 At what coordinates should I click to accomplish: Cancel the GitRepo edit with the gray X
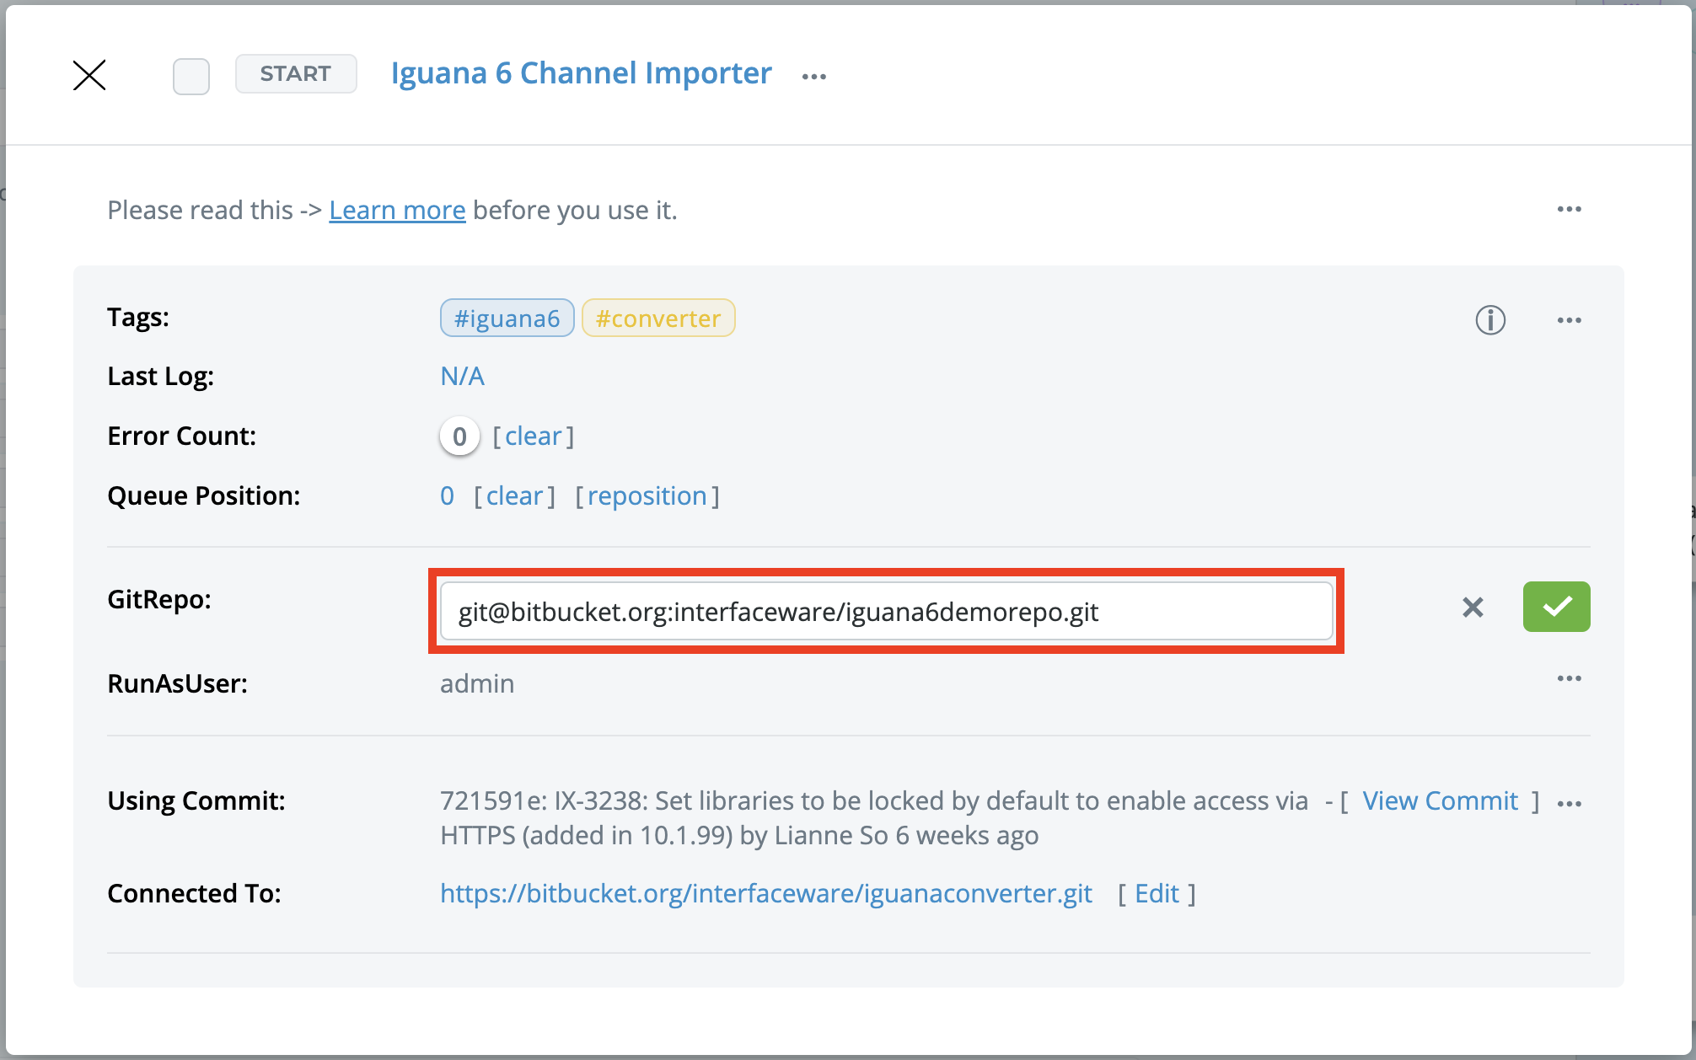click(1473, 608)
